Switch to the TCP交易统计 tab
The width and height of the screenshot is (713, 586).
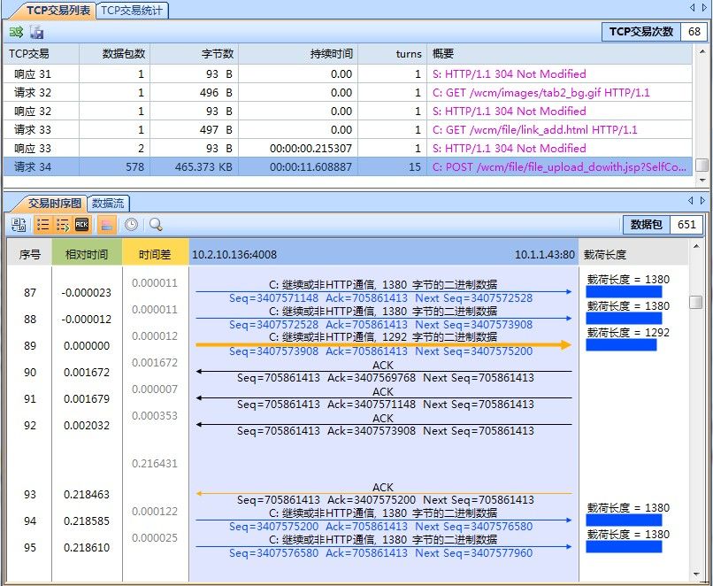tap(132, 11)
